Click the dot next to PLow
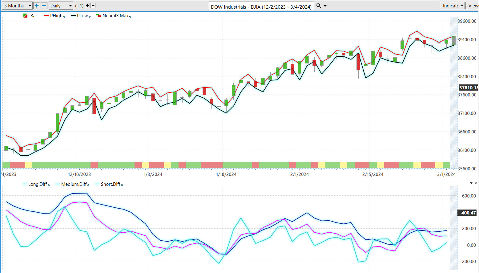The width and height of the screenshot is (479, 273). pyautogui.click(x=90, y=17)
